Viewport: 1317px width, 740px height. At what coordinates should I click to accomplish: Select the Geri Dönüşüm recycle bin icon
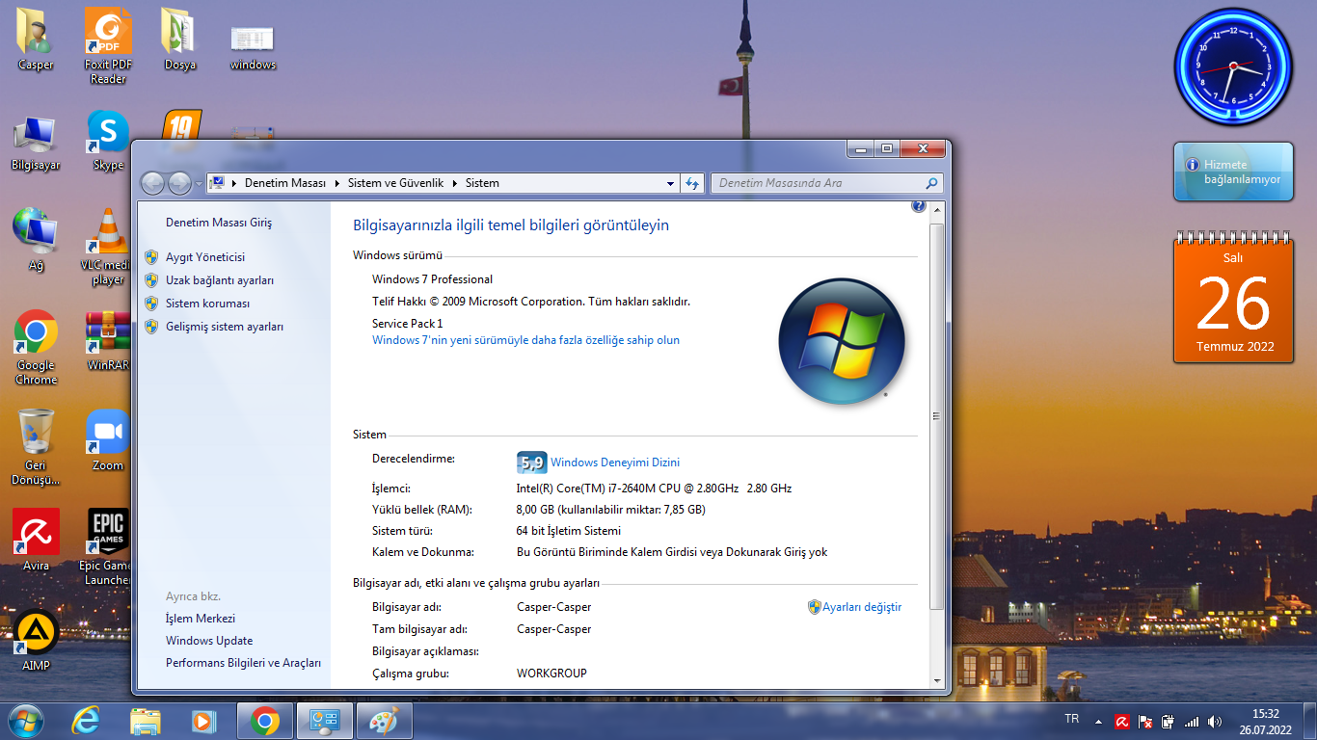point(36,447)
